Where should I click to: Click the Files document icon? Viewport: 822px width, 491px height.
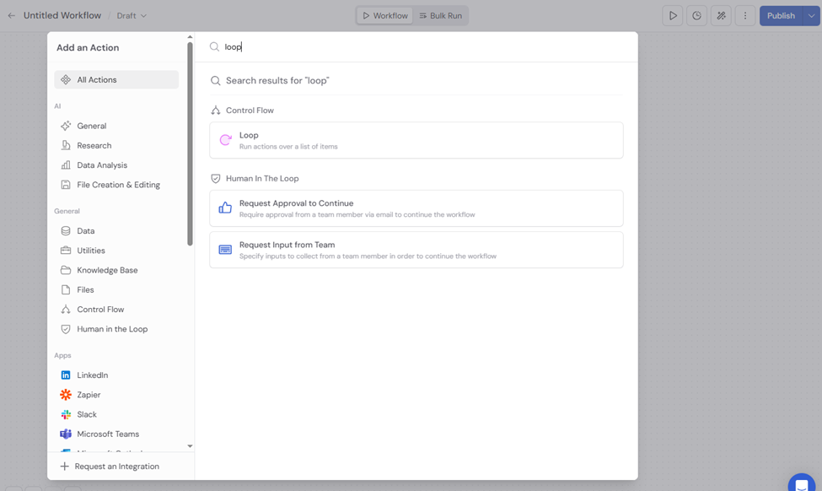[66, 289]
